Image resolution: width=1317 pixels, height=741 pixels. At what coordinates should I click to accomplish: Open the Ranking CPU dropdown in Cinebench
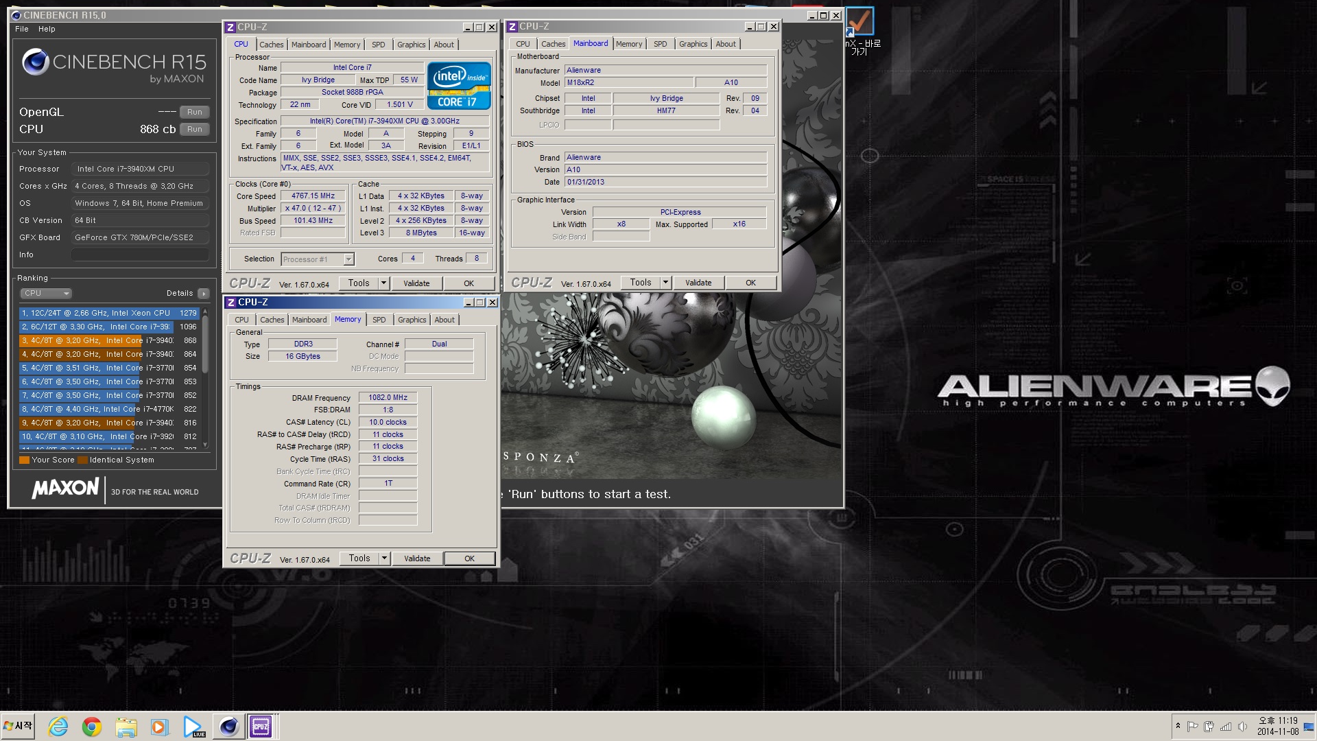(x=46, y=294)
